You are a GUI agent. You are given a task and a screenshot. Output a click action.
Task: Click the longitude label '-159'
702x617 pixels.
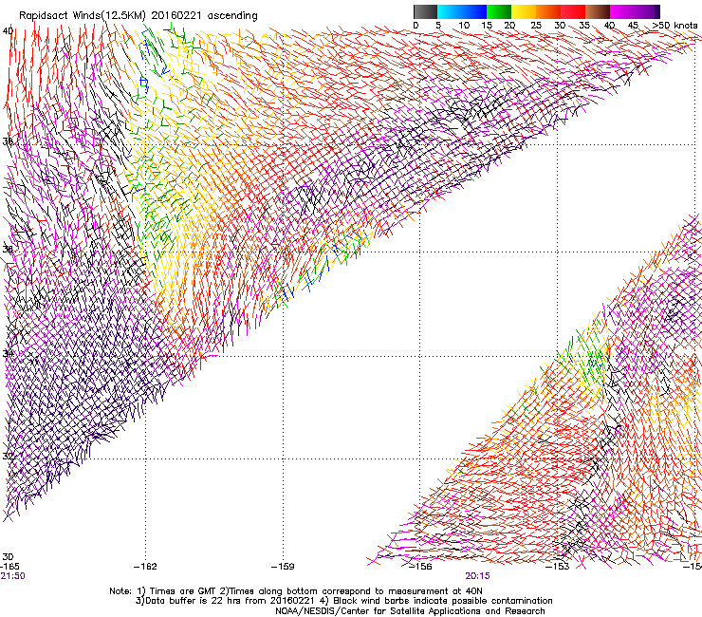coord(283,567)
